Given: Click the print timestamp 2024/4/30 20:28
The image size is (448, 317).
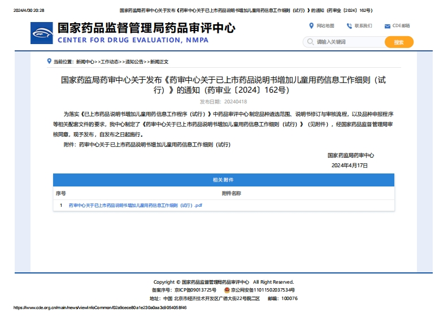Looking at the screenshot, I should point(29,10).
